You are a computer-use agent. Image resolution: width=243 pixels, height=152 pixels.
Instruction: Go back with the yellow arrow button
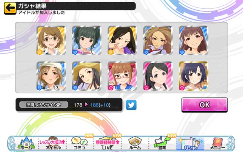[x=10, y=8]
